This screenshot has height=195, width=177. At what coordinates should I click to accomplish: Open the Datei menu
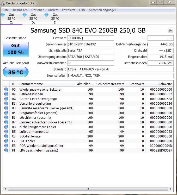pyautogui.click(x=6, y=10)
